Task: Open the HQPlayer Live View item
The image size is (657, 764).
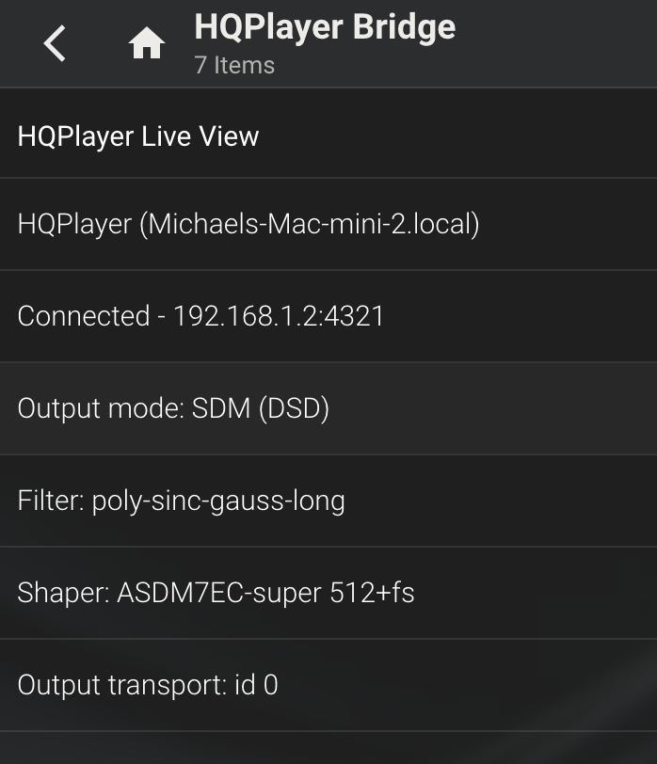Action: pyautogui.click(x=328, y=134)
